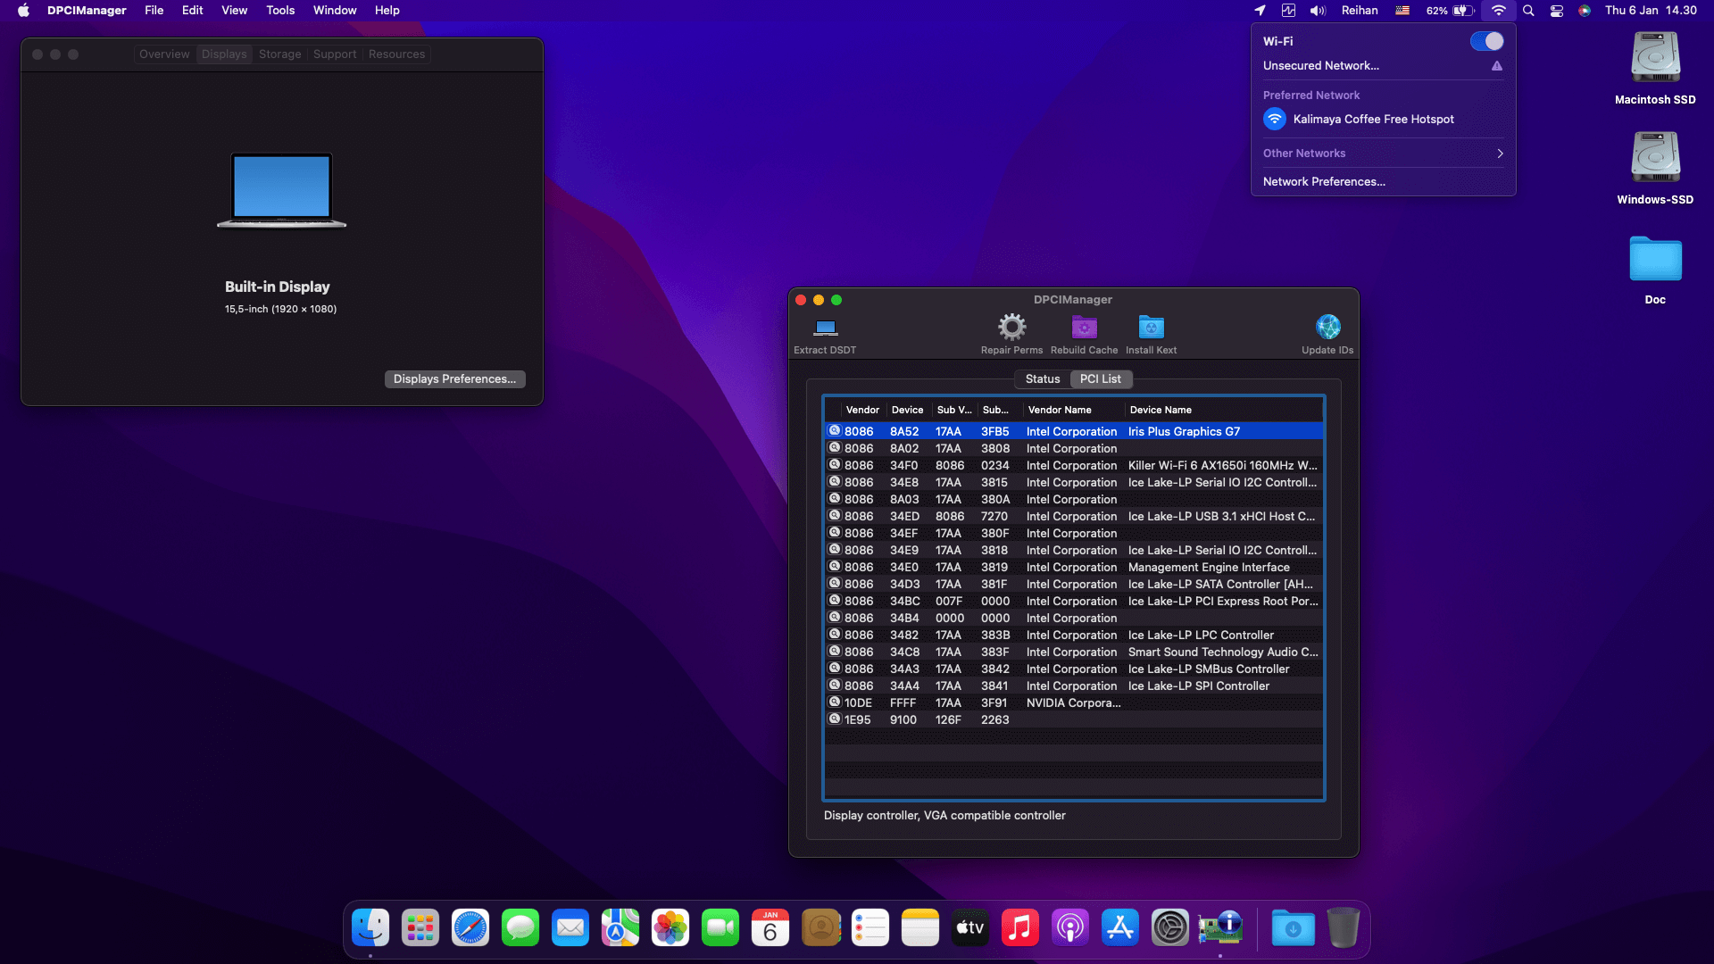Open the View menu
Screen dimensions: 1714x964
point(235,11)
